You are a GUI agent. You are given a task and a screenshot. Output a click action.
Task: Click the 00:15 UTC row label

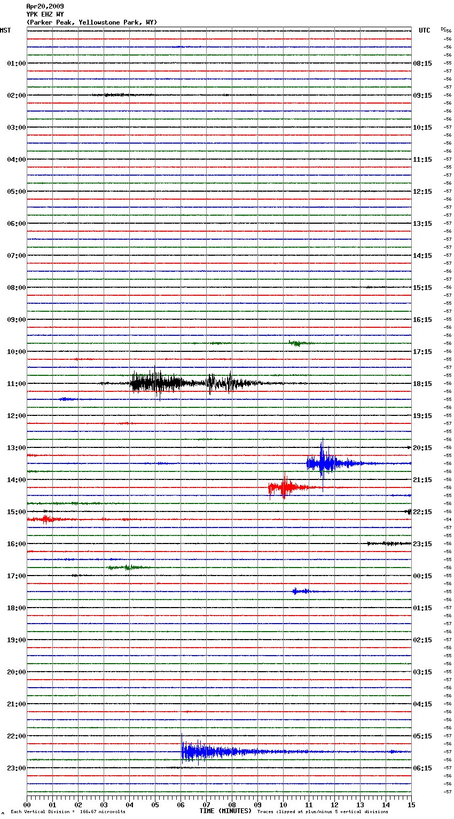[x=422, y=576]
